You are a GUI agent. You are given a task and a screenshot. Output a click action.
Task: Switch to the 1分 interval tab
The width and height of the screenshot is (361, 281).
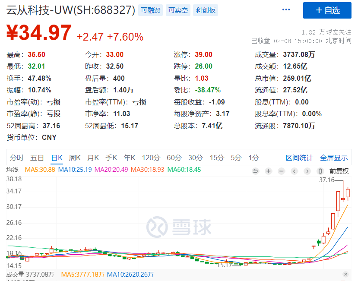(x=254, y=158)
